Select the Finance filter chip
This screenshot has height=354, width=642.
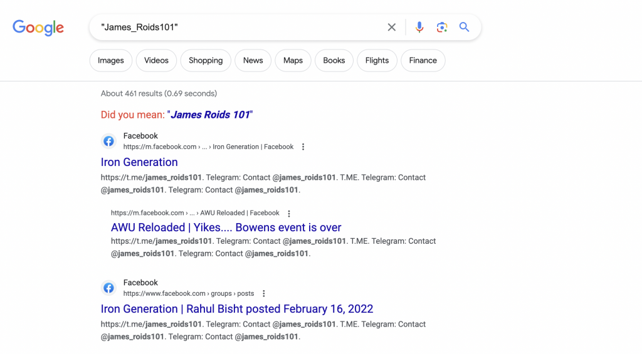point(423,61)
